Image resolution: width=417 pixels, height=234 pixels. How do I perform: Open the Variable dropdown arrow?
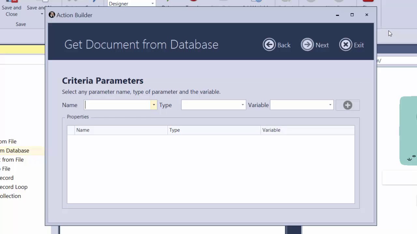click(330, 105)
